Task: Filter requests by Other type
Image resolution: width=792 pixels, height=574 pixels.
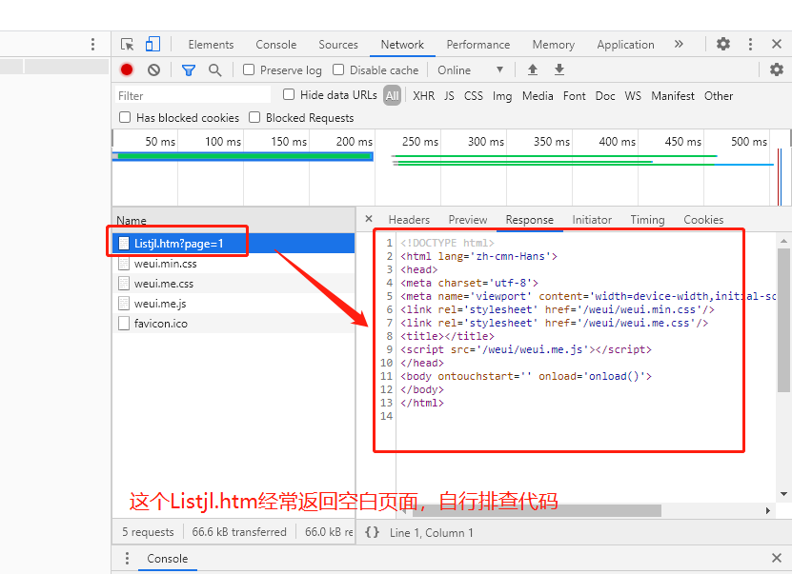Action: (719, 96)
